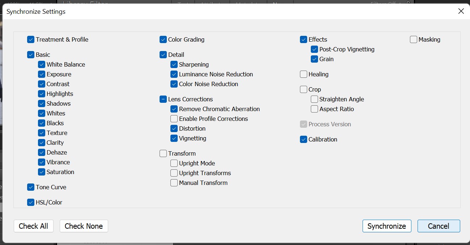Uncheck Post-Crop Vignetting

click(x=314, y=49)
